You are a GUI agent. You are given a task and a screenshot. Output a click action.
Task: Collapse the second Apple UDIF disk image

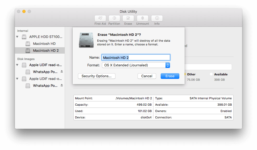[x=18, y=79]
